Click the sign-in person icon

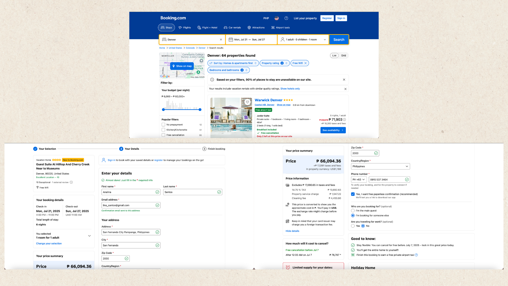[x=103, y=160]
